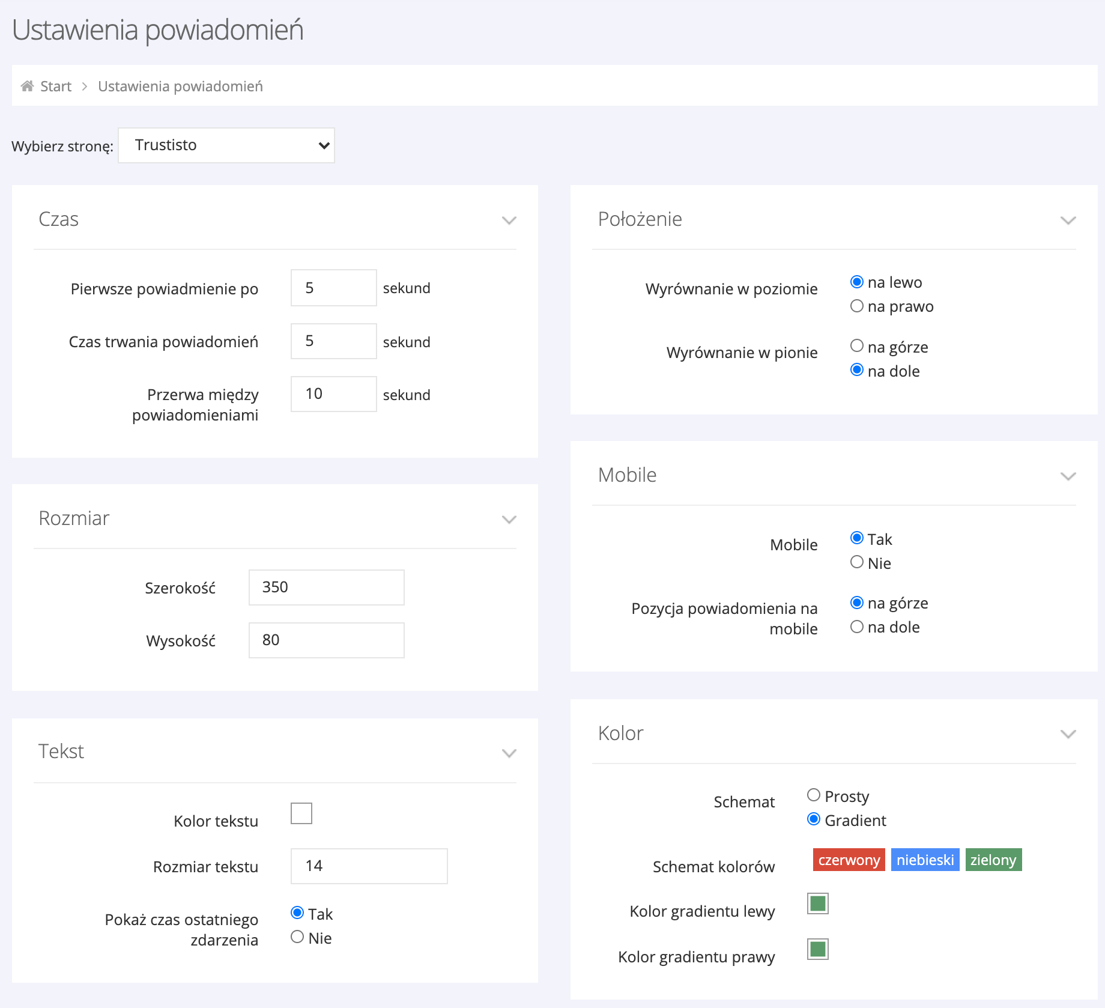The image size is (1105, 1008).
Task: Collapse the Czas panel chevron
Action: 509,220
